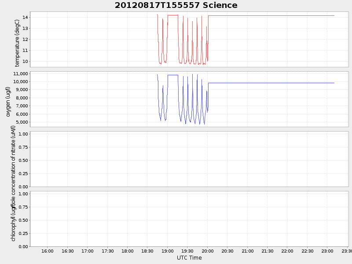Click the flat red temperature line after 20:00
The height and width of the screenshot is (264, 352).
pos(271,16)
